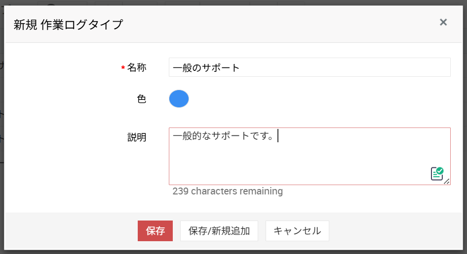Screen dimensions: 467x254
Task: Click empty footer area right of キャンセル
Action: pos(395,231)
